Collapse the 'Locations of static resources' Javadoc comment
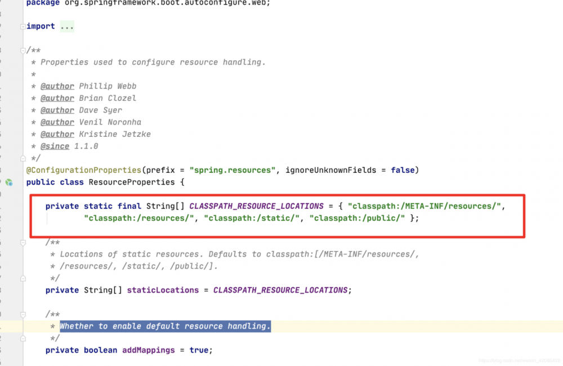The width and height of the screenshot is (563, 366). click(x=23, y=242)
